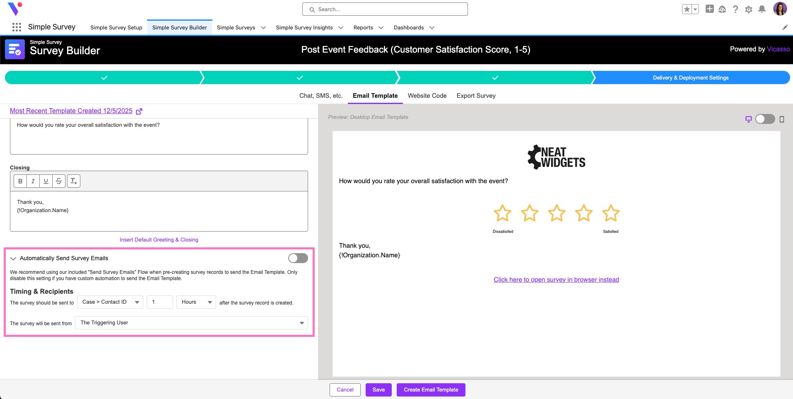Screen dimensions: 793x399
Task: Apply Bold in Closing editor
Action: tap(20, 181)
